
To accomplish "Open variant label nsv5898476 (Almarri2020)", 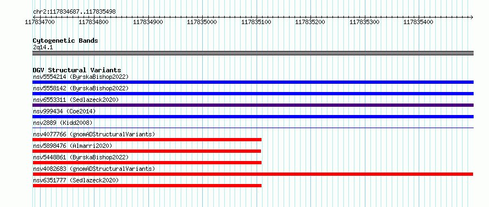I will tap(73, 146).
